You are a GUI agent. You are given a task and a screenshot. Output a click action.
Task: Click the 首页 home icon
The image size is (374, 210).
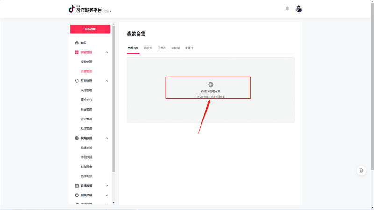pyautogui.click(x=77, y=42)
